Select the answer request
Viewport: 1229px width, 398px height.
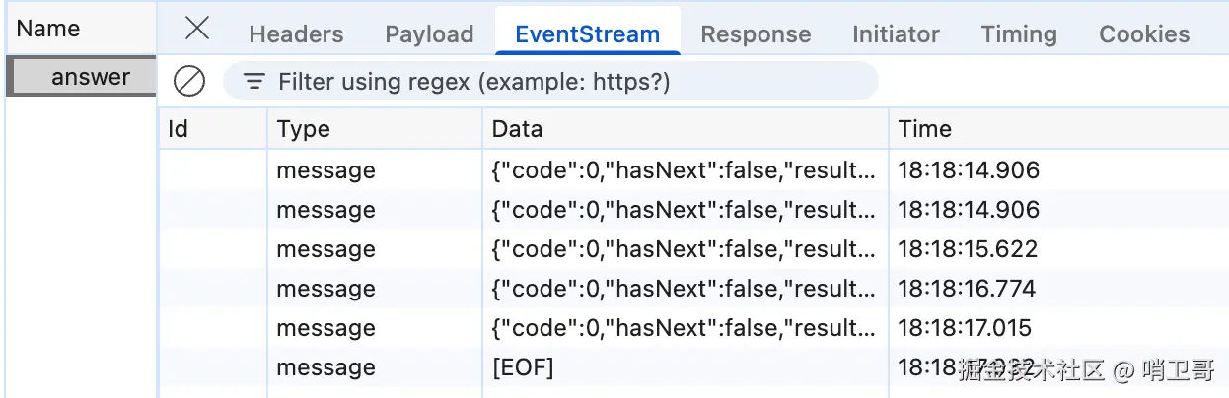(x=91, y=77)
